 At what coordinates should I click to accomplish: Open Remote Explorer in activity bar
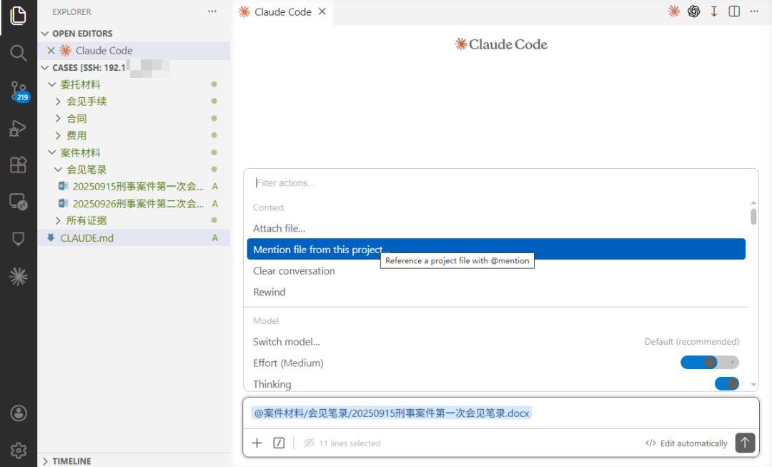point(18,202)
